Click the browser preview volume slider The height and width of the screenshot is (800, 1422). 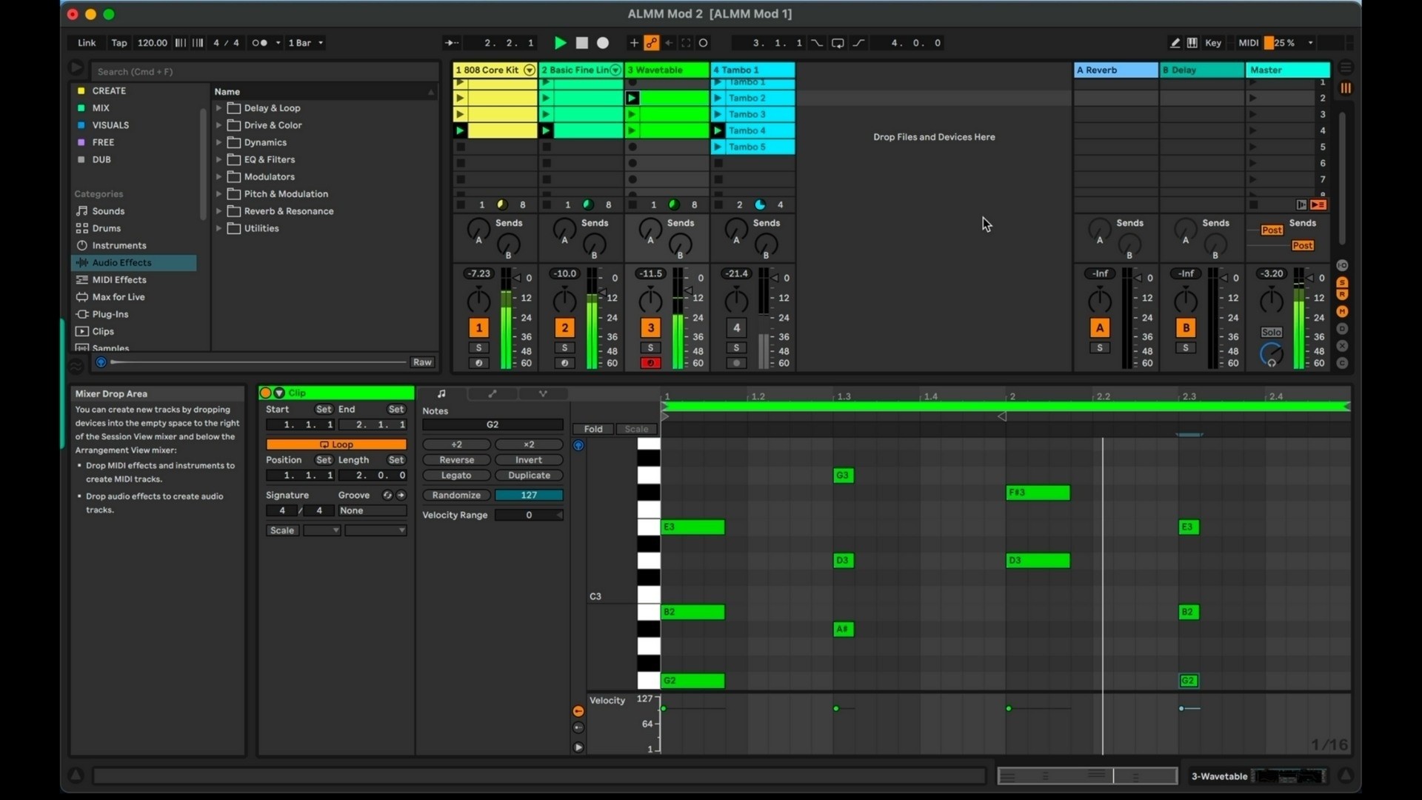(258, 362)
